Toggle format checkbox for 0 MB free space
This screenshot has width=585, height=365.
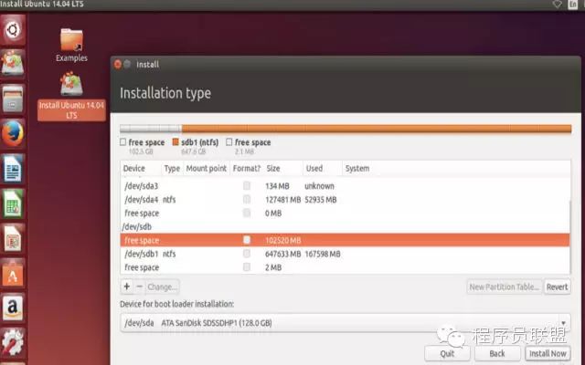point(247,213)
